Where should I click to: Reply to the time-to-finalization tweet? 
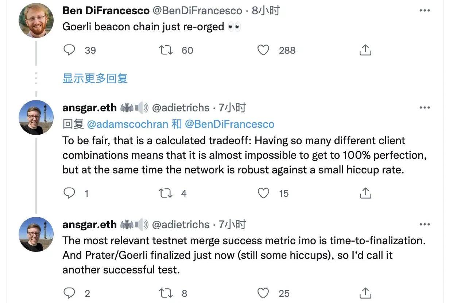(69, 293)
